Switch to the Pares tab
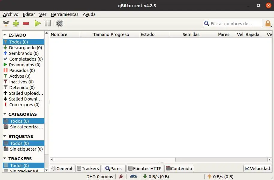This screenshot has width=274, height=180. [x=114, y=169]
